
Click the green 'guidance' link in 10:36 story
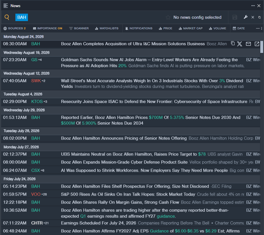(166, 216)
